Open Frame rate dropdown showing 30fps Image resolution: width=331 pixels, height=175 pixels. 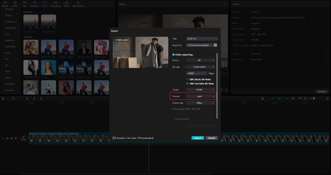(201, 103)
